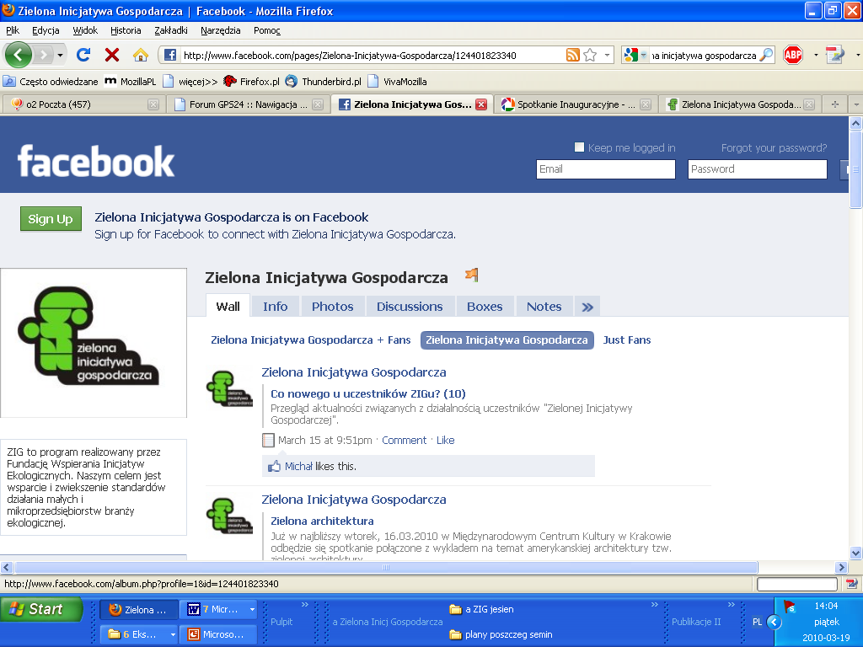Expand hidden tray icons with the arrow

click(775, 623)
